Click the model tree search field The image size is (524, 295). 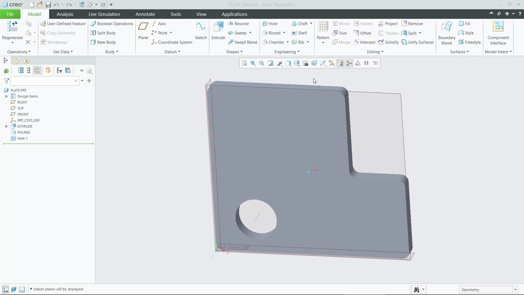(x=45, y=81)
